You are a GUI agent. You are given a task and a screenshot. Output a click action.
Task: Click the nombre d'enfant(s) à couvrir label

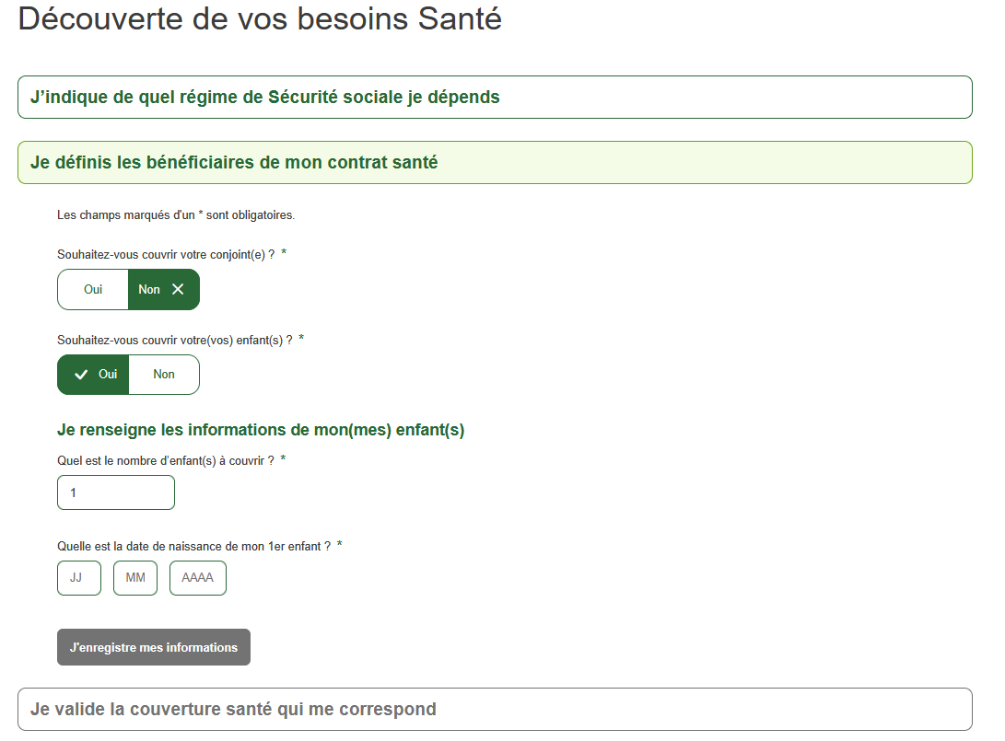point(166,460)
